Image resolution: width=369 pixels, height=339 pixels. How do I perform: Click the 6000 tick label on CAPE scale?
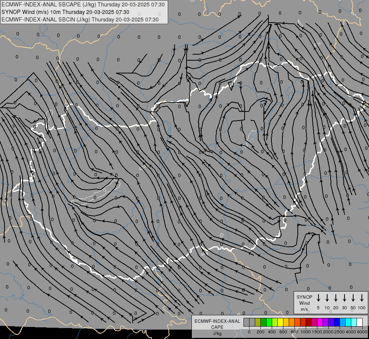pos(362,332)
